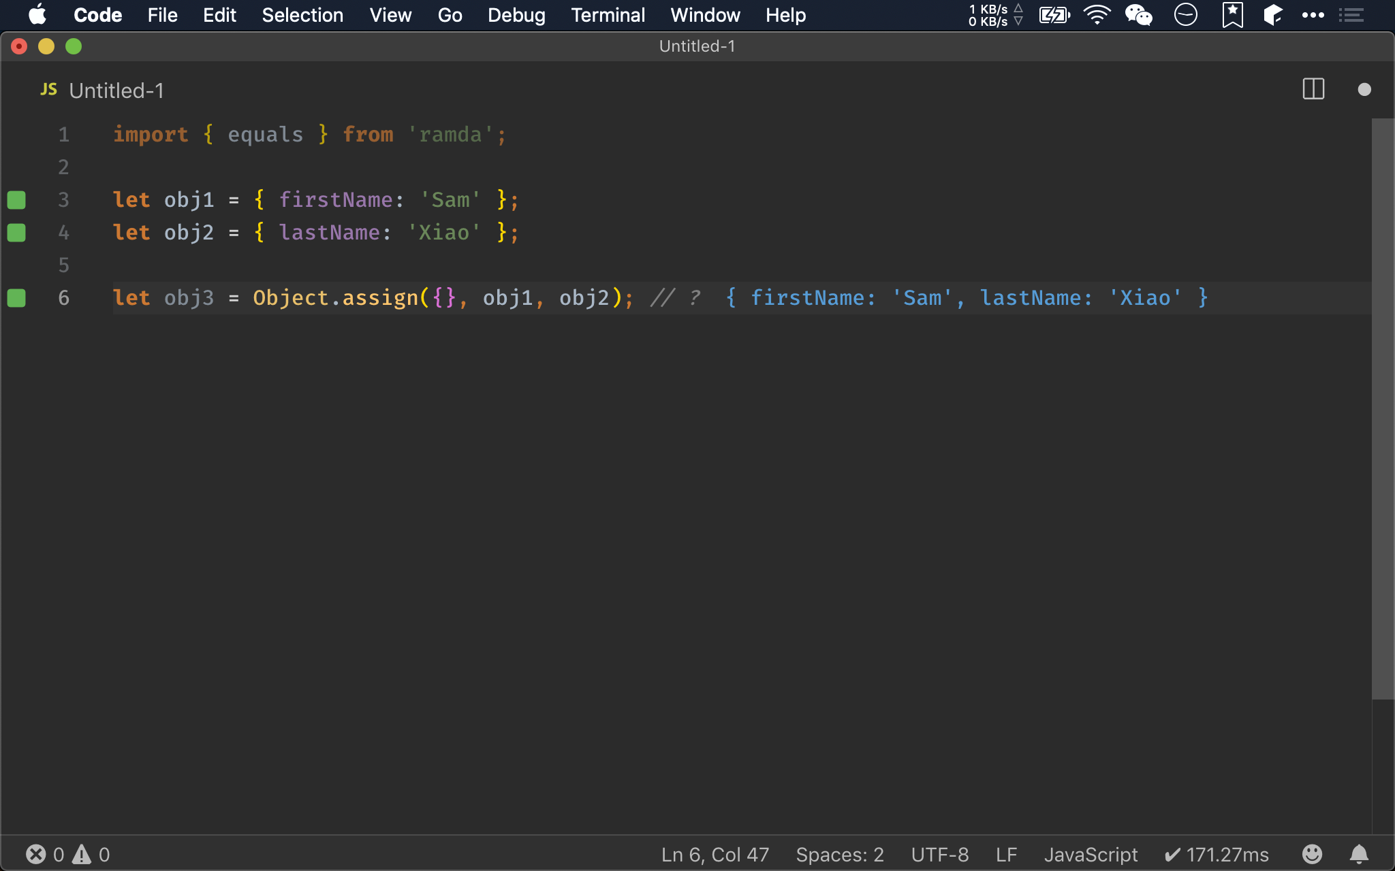Click the errors count icon in status bar
This screenshot has width=1395, height=871.
(x=36, y=854)
